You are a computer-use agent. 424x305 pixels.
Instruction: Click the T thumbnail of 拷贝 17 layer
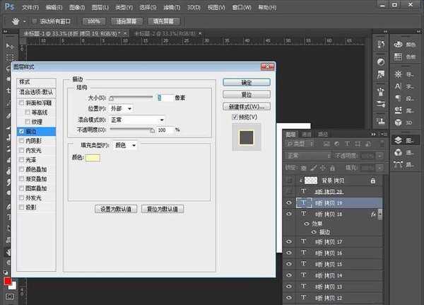pos(303,242)
